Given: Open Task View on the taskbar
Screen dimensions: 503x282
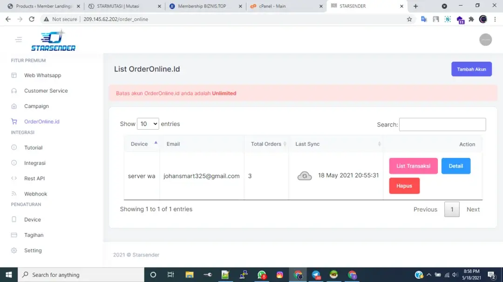Looking at the screenshot, I should click(170, 275).
